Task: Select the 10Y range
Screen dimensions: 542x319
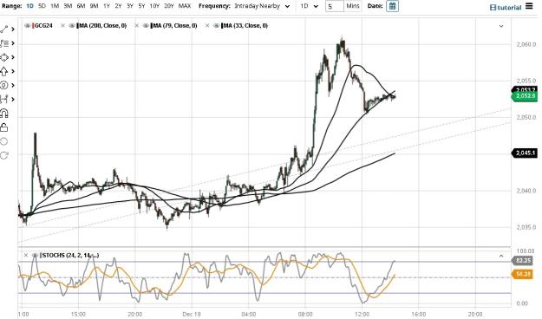Action: coord(154,6)
